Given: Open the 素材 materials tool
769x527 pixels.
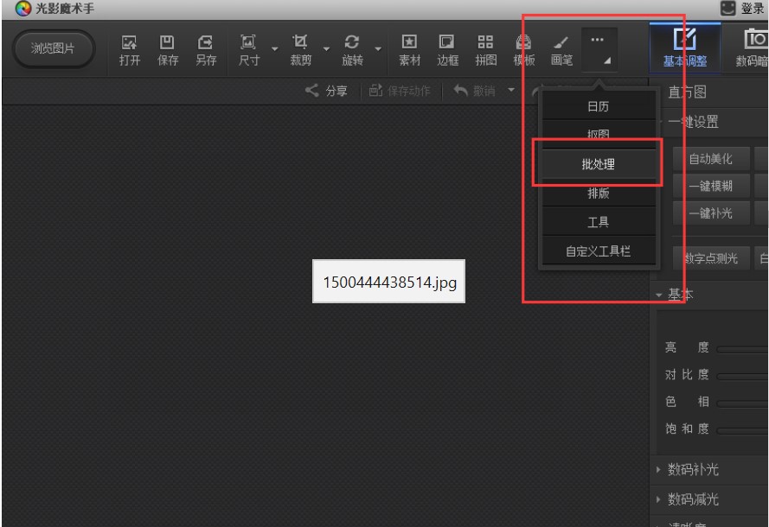Looking at the screenshot, I should pyautogui.click(x=409, y=50).
